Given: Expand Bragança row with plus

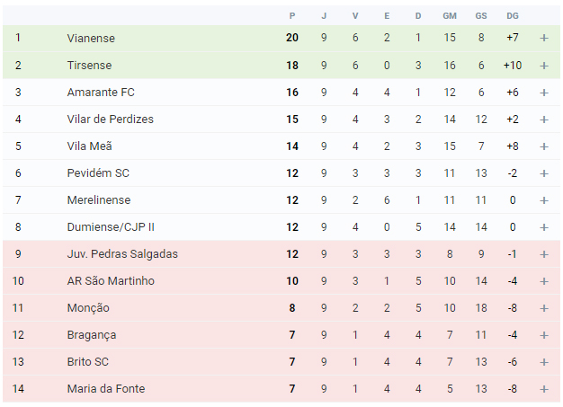Looking at the screenshot, I should pyautogui.click(x=544, y=335).
